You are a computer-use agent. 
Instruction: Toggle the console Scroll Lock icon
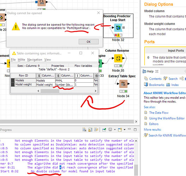point(90,130)
